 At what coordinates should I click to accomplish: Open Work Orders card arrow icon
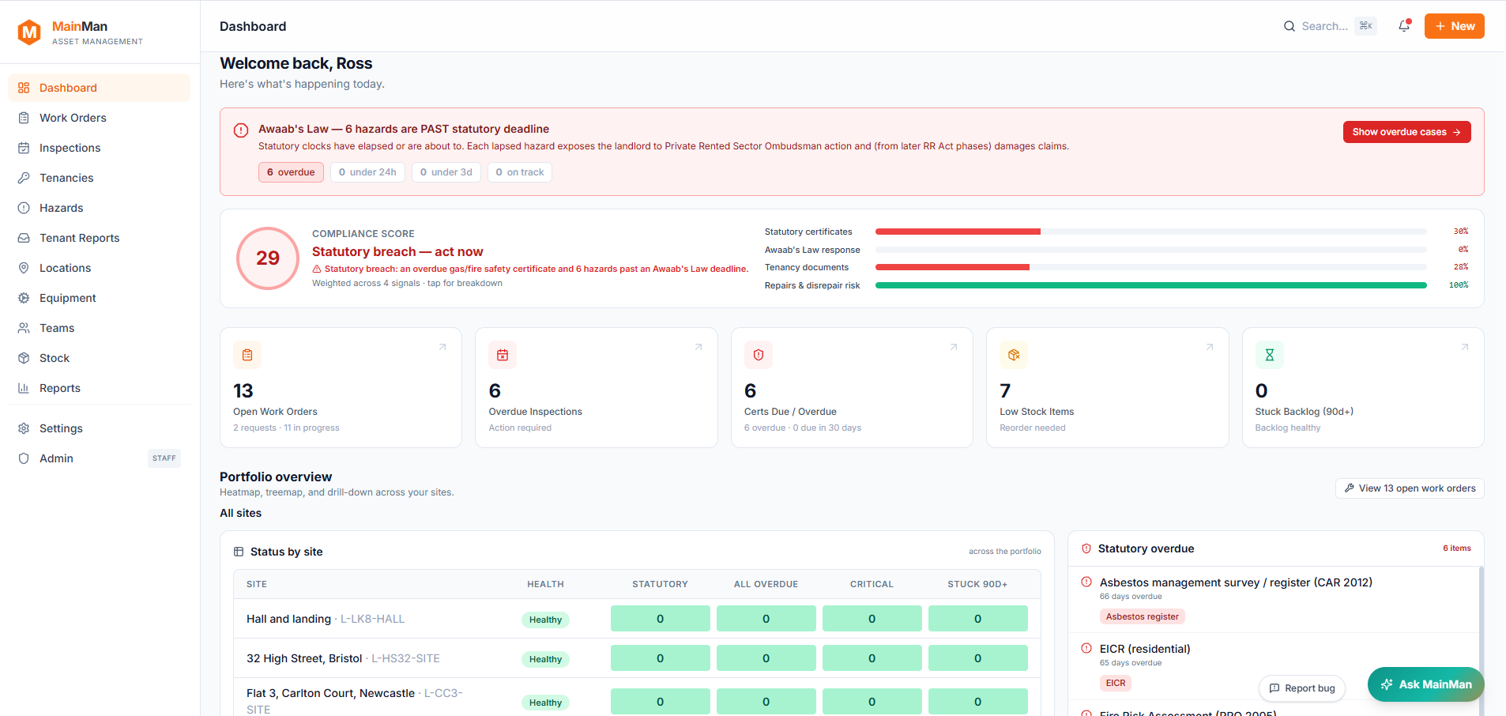[x=442, y=347]
